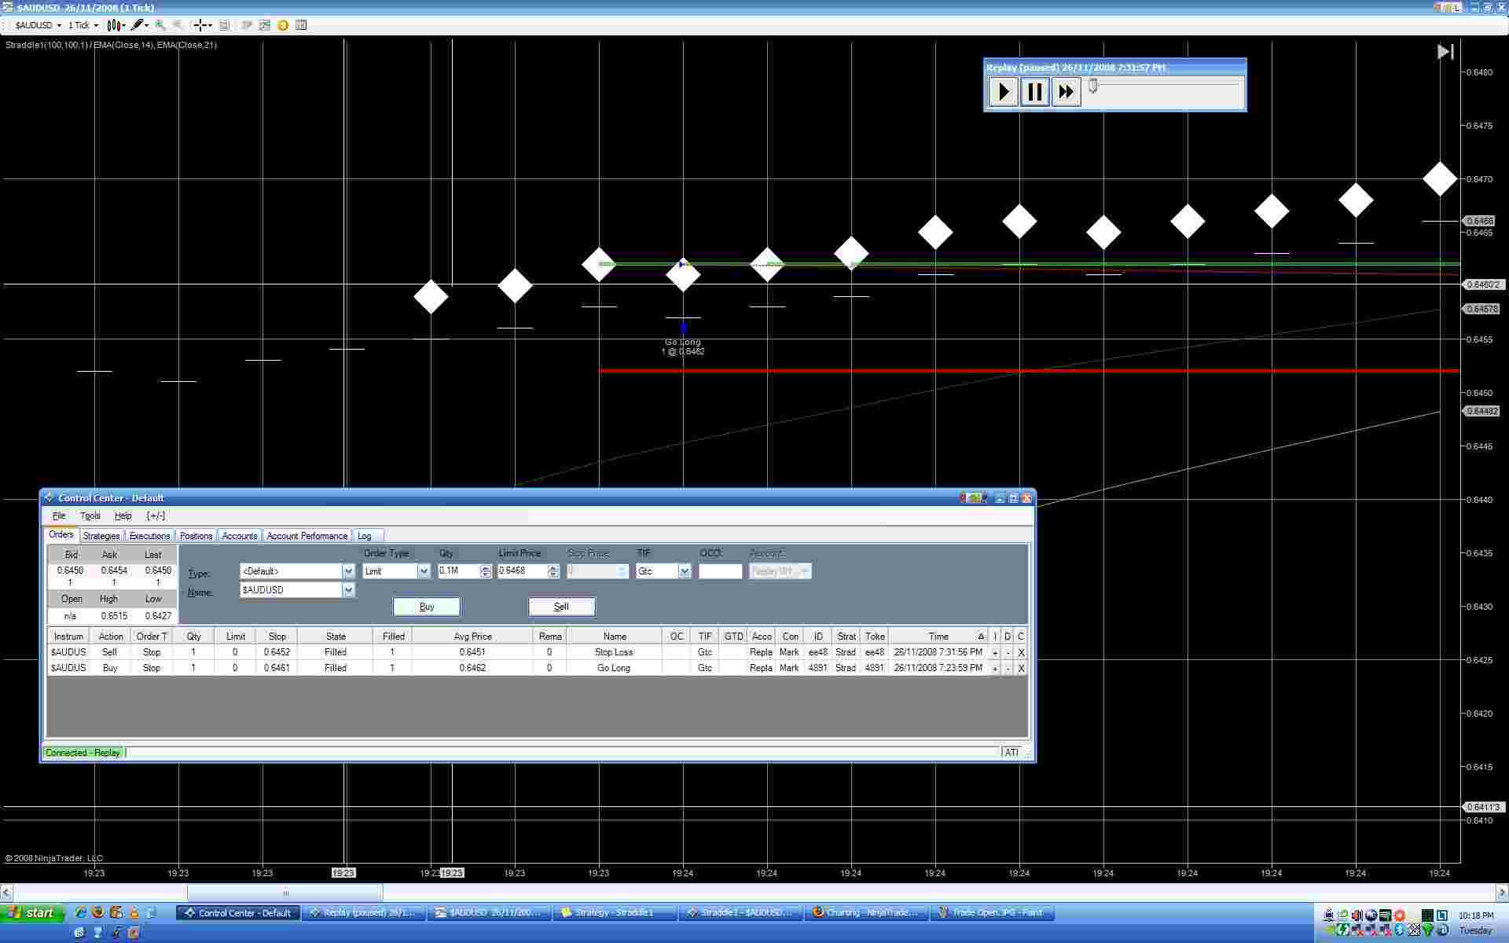This screenshot has height=943, width=1509.
Task: Cancel the Stop Loss order with X
Action: (1021, 652)
